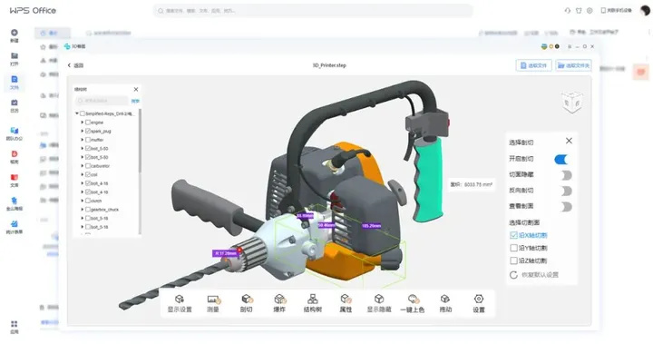Open the 测量 measurement tool
Viewport: 653px width, 344px height.
[213, 303]
